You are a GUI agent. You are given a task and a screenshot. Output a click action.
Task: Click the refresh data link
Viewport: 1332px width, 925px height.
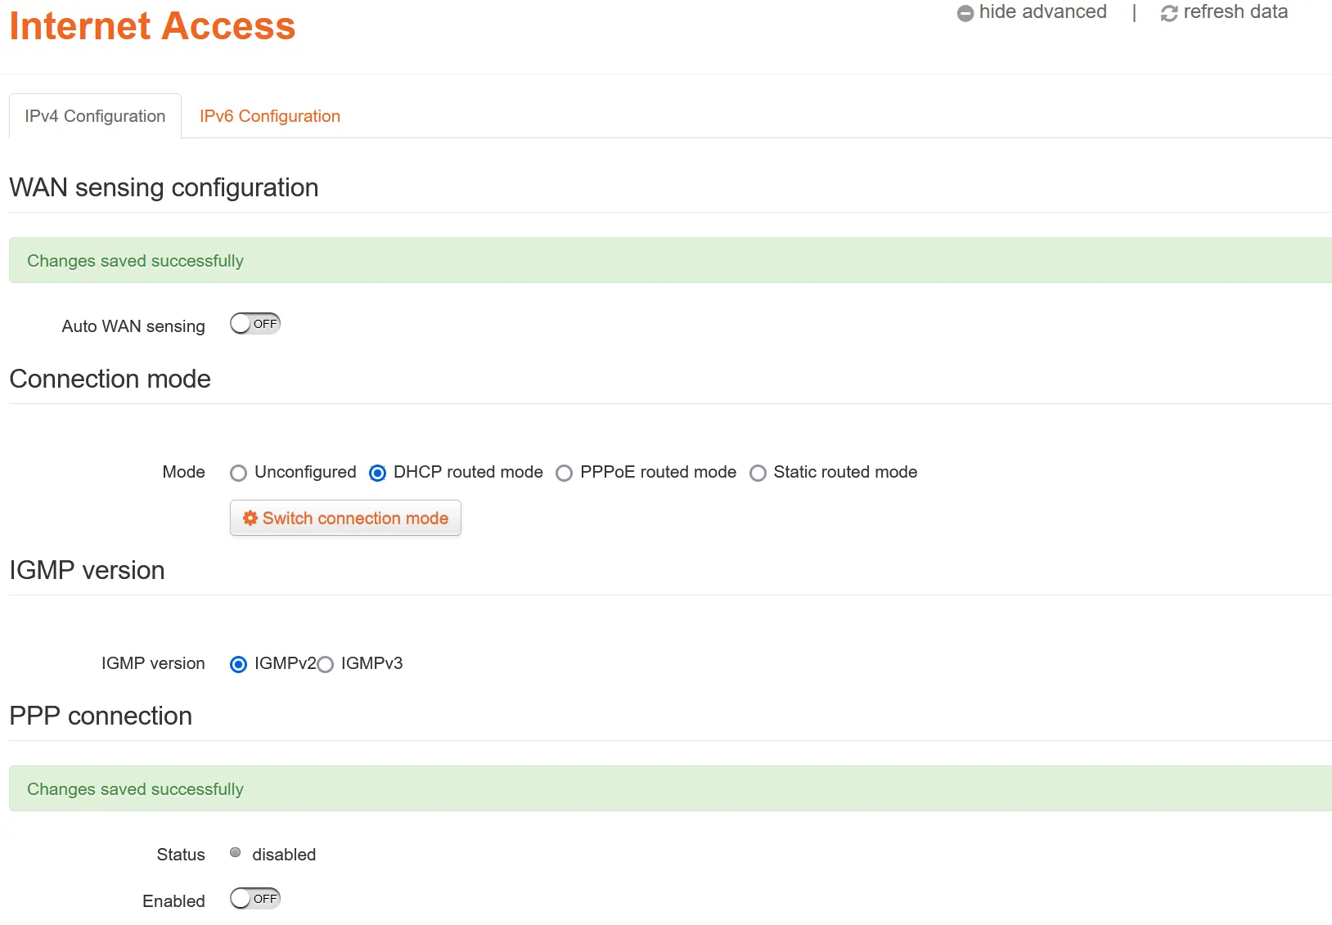(1235, 12)
